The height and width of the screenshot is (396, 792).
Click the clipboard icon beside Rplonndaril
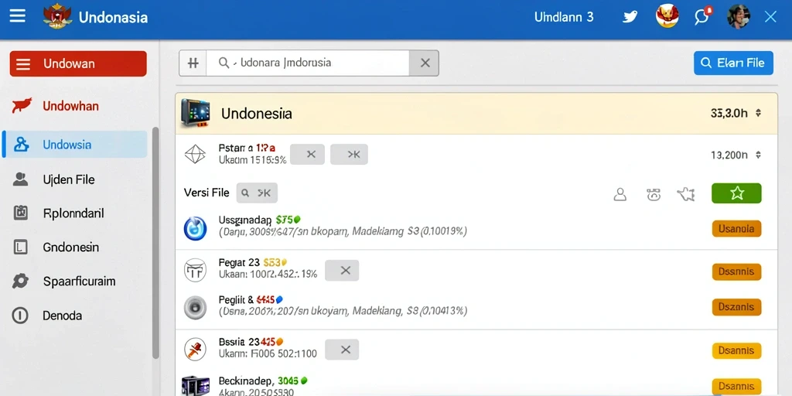point(20,213)
